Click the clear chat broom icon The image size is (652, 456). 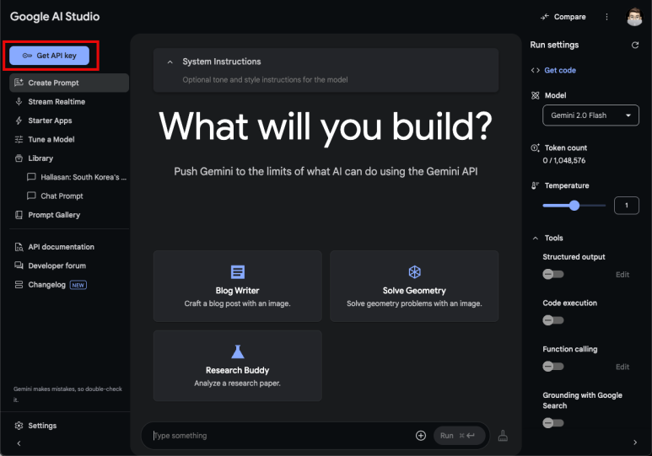coord(503,436)
